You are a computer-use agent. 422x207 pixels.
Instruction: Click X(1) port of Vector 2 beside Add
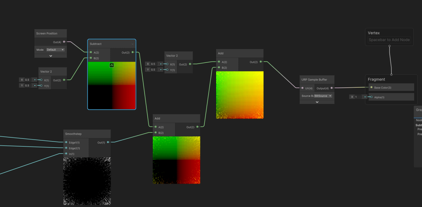(x=167, y=64)
